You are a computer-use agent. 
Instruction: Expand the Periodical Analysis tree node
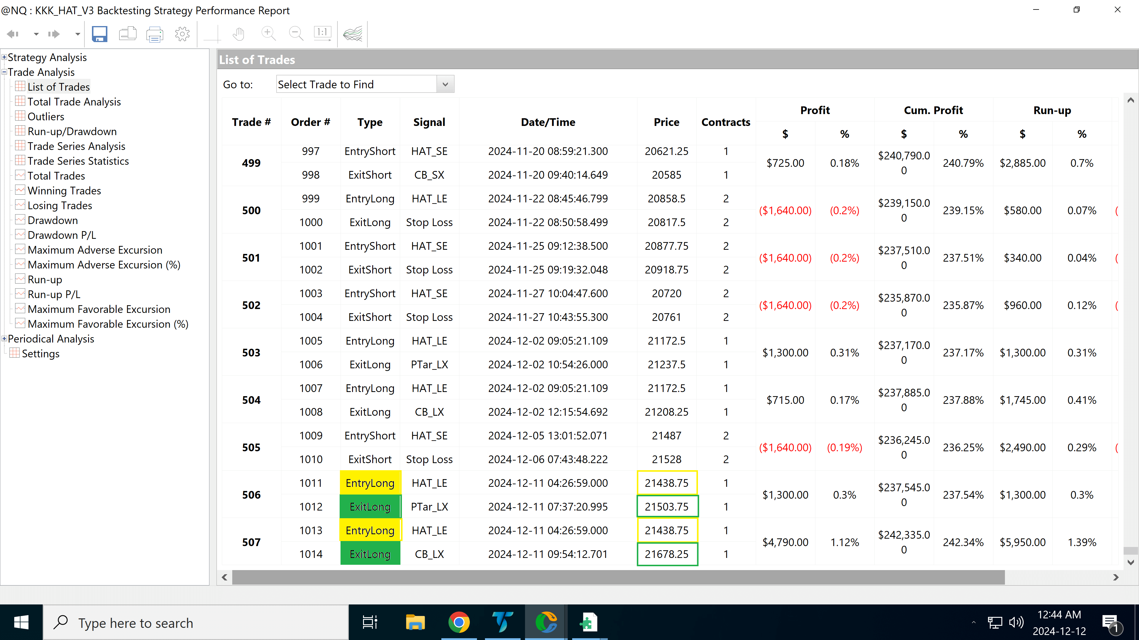(4, 338)
